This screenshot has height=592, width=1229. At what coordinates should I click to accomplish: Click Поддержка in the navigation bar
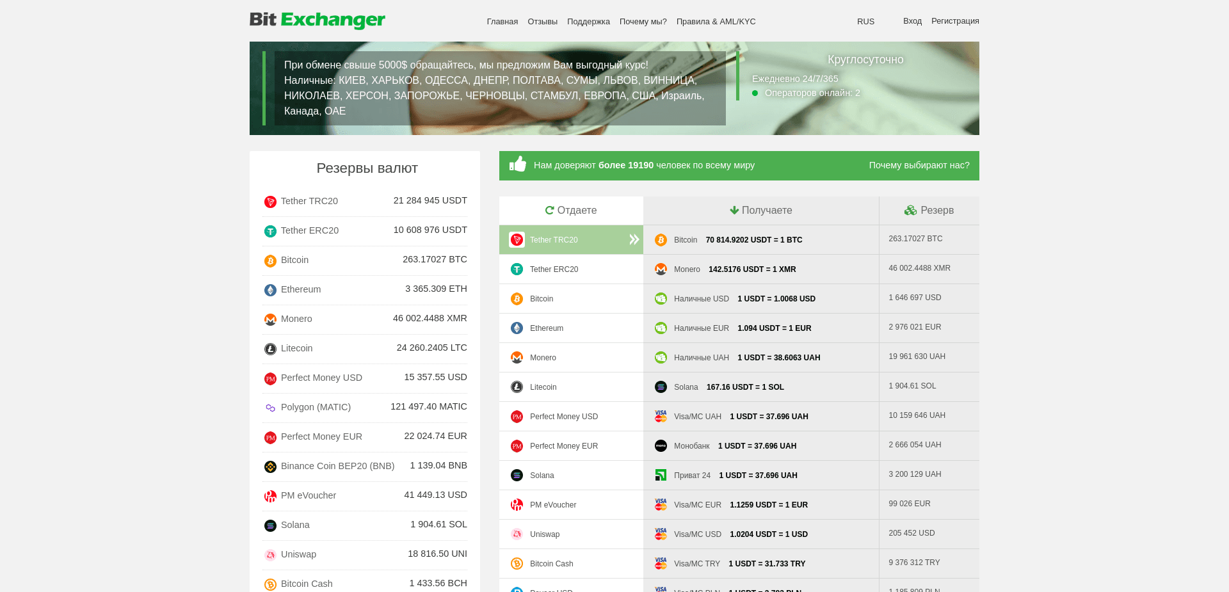point(588,21)
